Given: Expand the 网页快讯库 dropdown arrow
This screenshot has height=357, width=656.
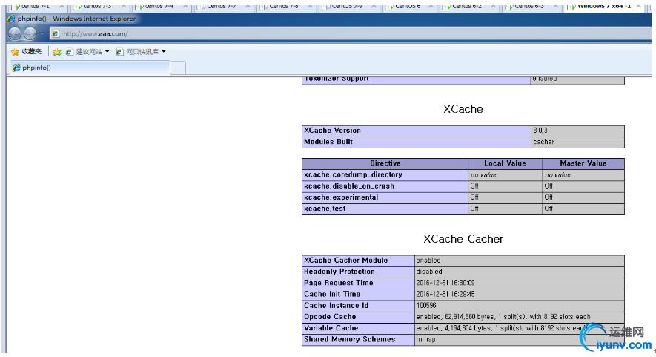Looking at the screenshot, I should pyautogui.click(x=164, y=51).
